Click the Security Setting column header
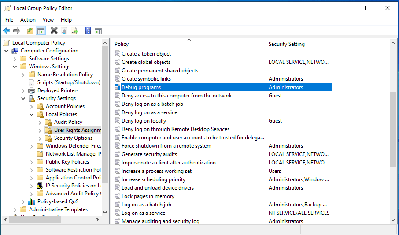 [286, 44]
